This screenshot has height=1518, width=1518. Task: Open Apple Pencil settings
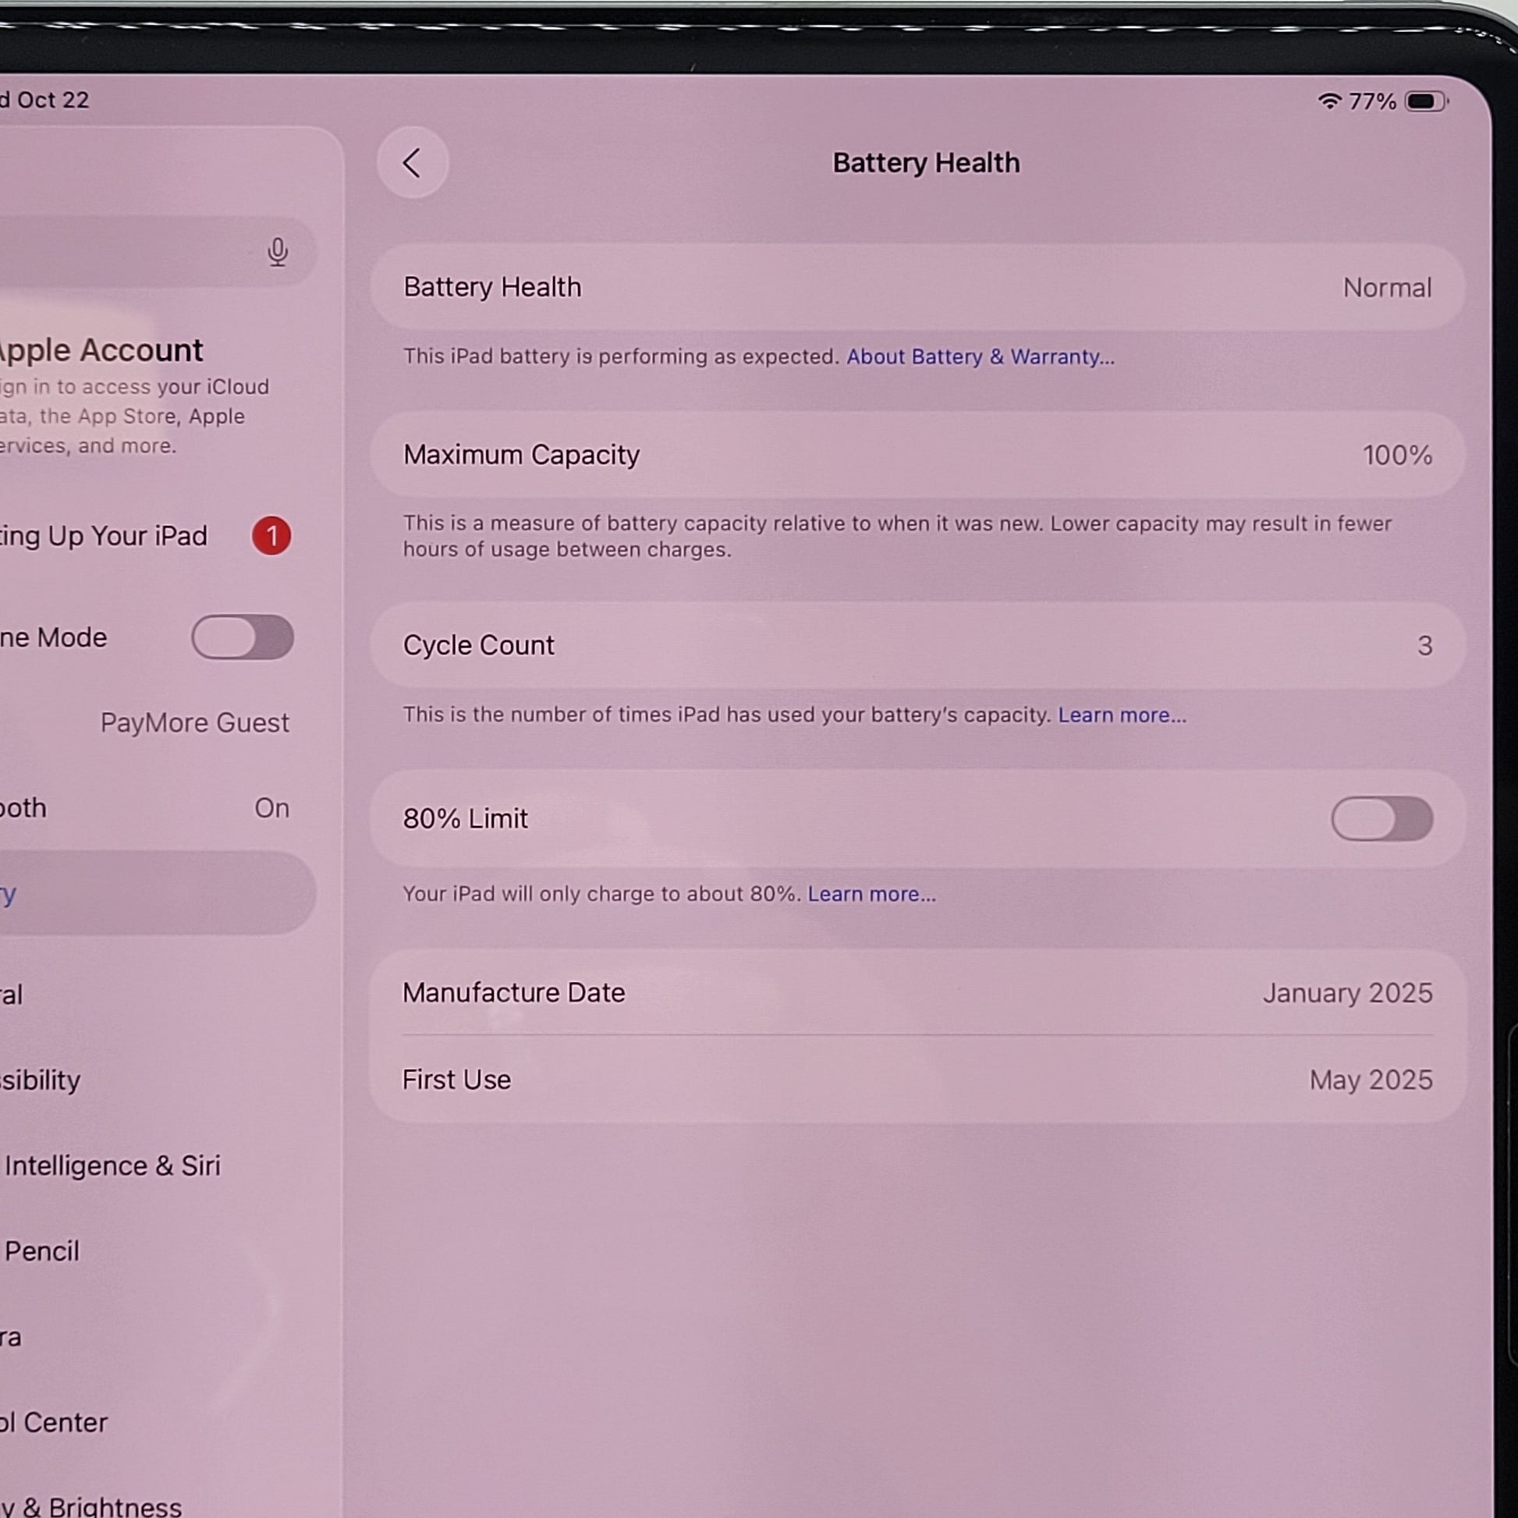click(42, 1251)
